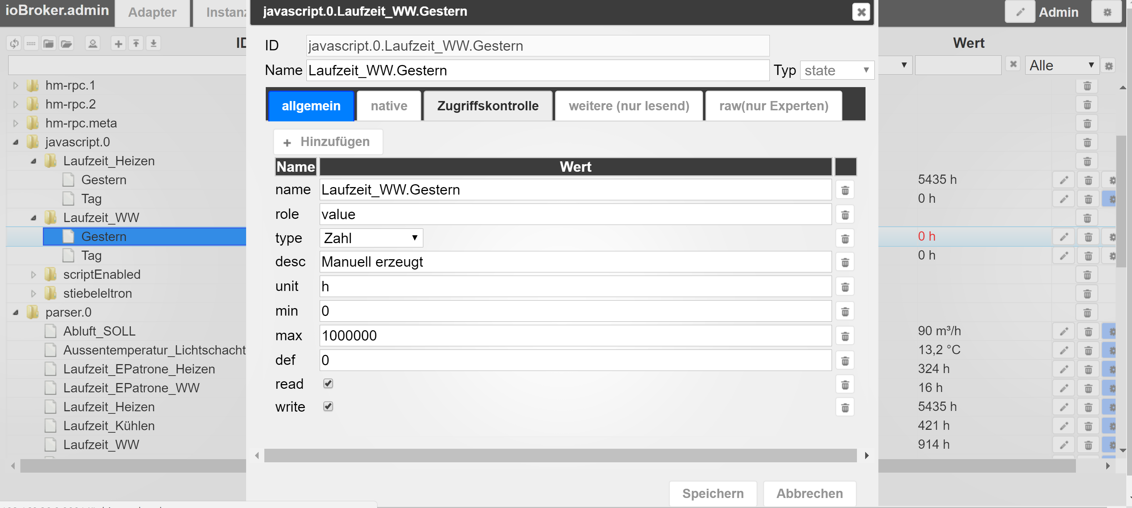The width and height of the screenshot is (1132, 508).
Task: Uncheck the write checkbox
Action: tap(328, 406)
